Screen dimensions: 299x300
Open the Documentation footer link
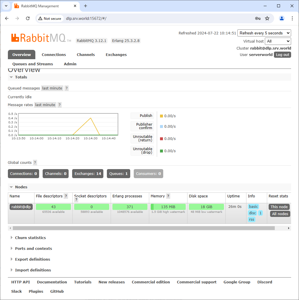pyautogui.click(x=52, y=282)
